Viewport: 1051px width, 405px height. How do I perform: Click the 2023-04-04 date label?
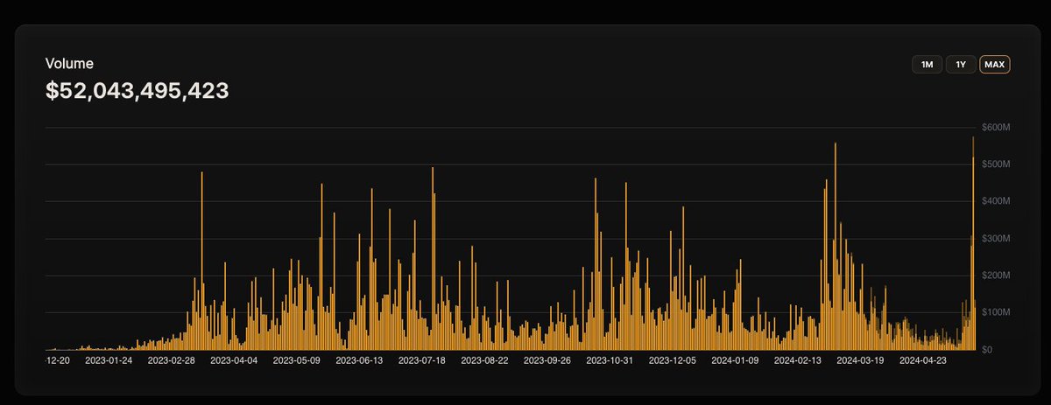(235, 360)
